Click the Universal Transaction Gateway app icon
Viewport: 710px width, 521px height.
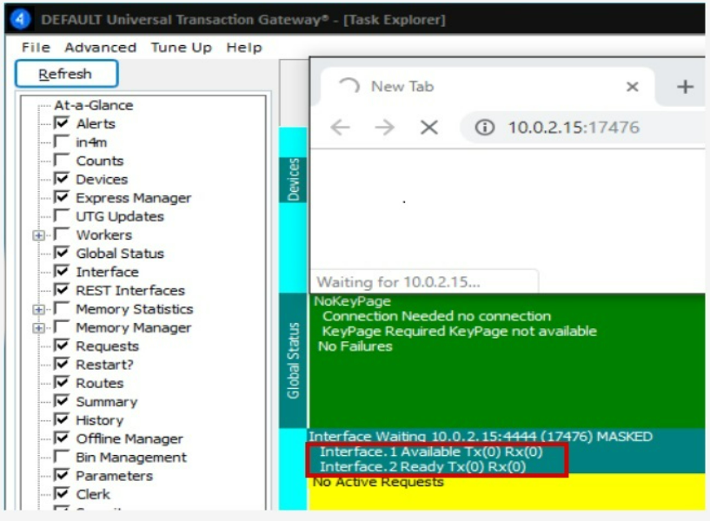click(x=20, y=19)
